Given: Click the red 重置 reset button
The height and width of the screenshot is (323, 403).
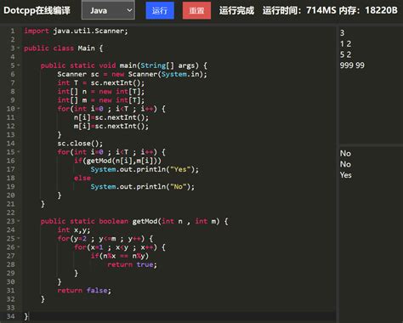Looking at the screenshot, I should 196,10.
